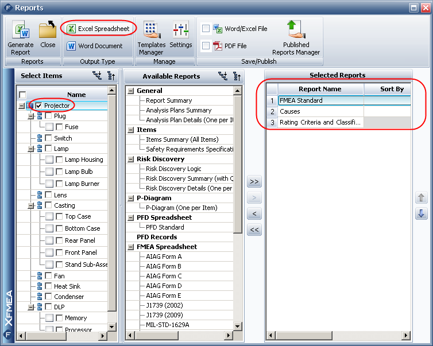
Task: Move selected report down with arrow
Action: tap(421, 213)
